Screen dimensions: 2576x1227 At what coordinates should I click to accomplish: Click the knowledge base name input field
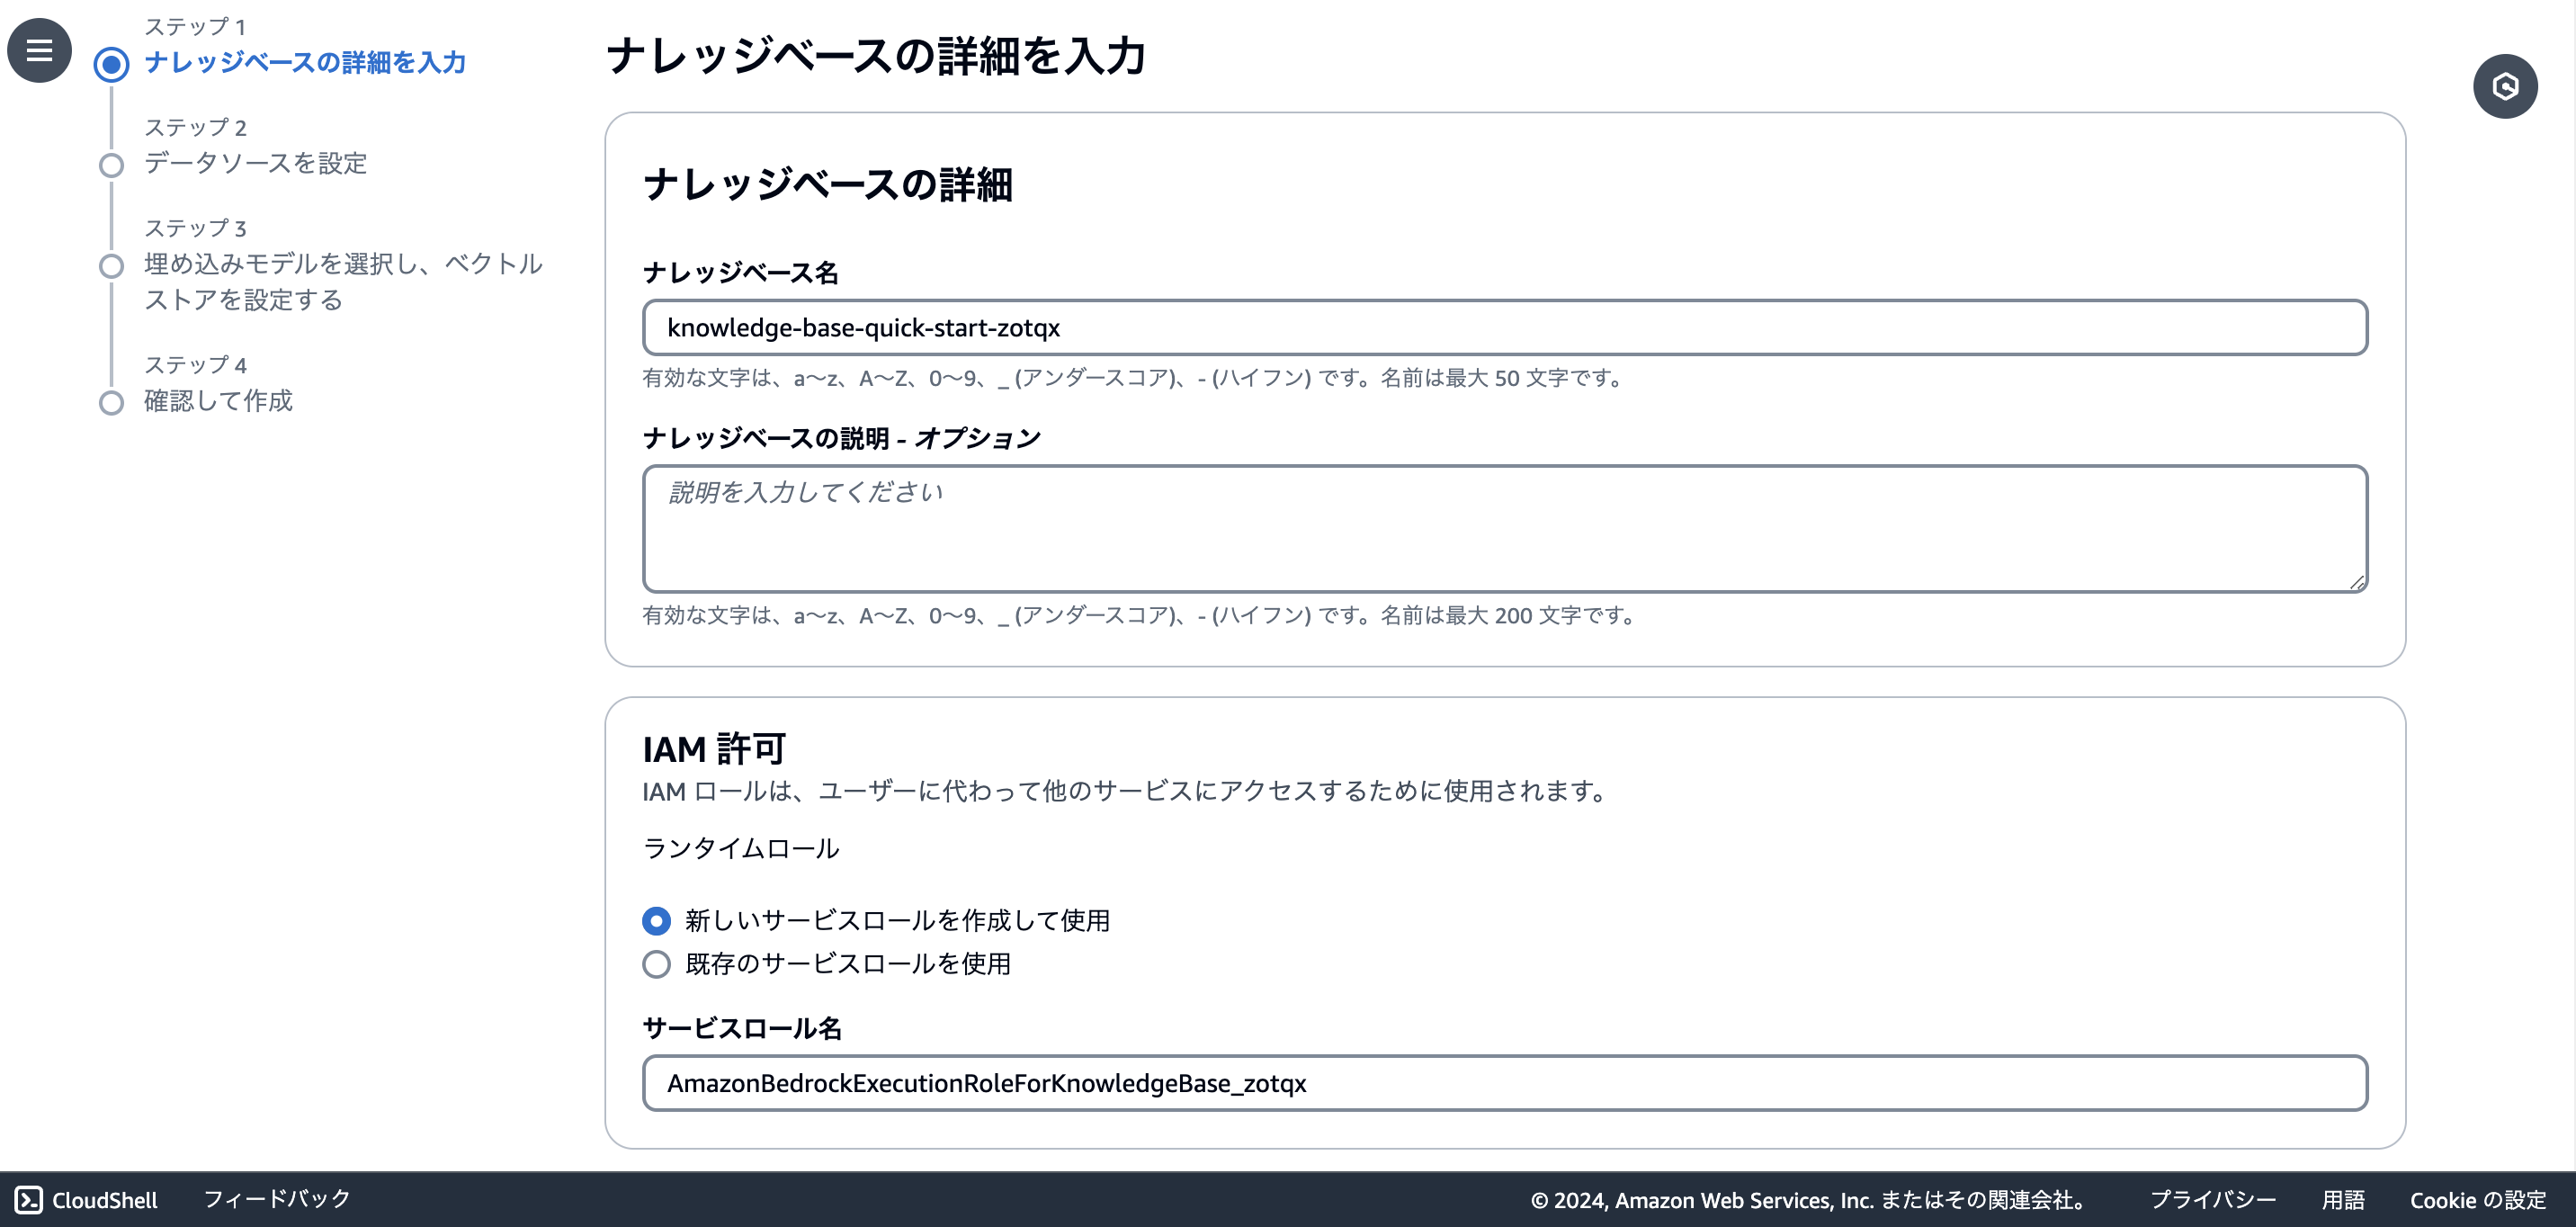click(1500, 327)
